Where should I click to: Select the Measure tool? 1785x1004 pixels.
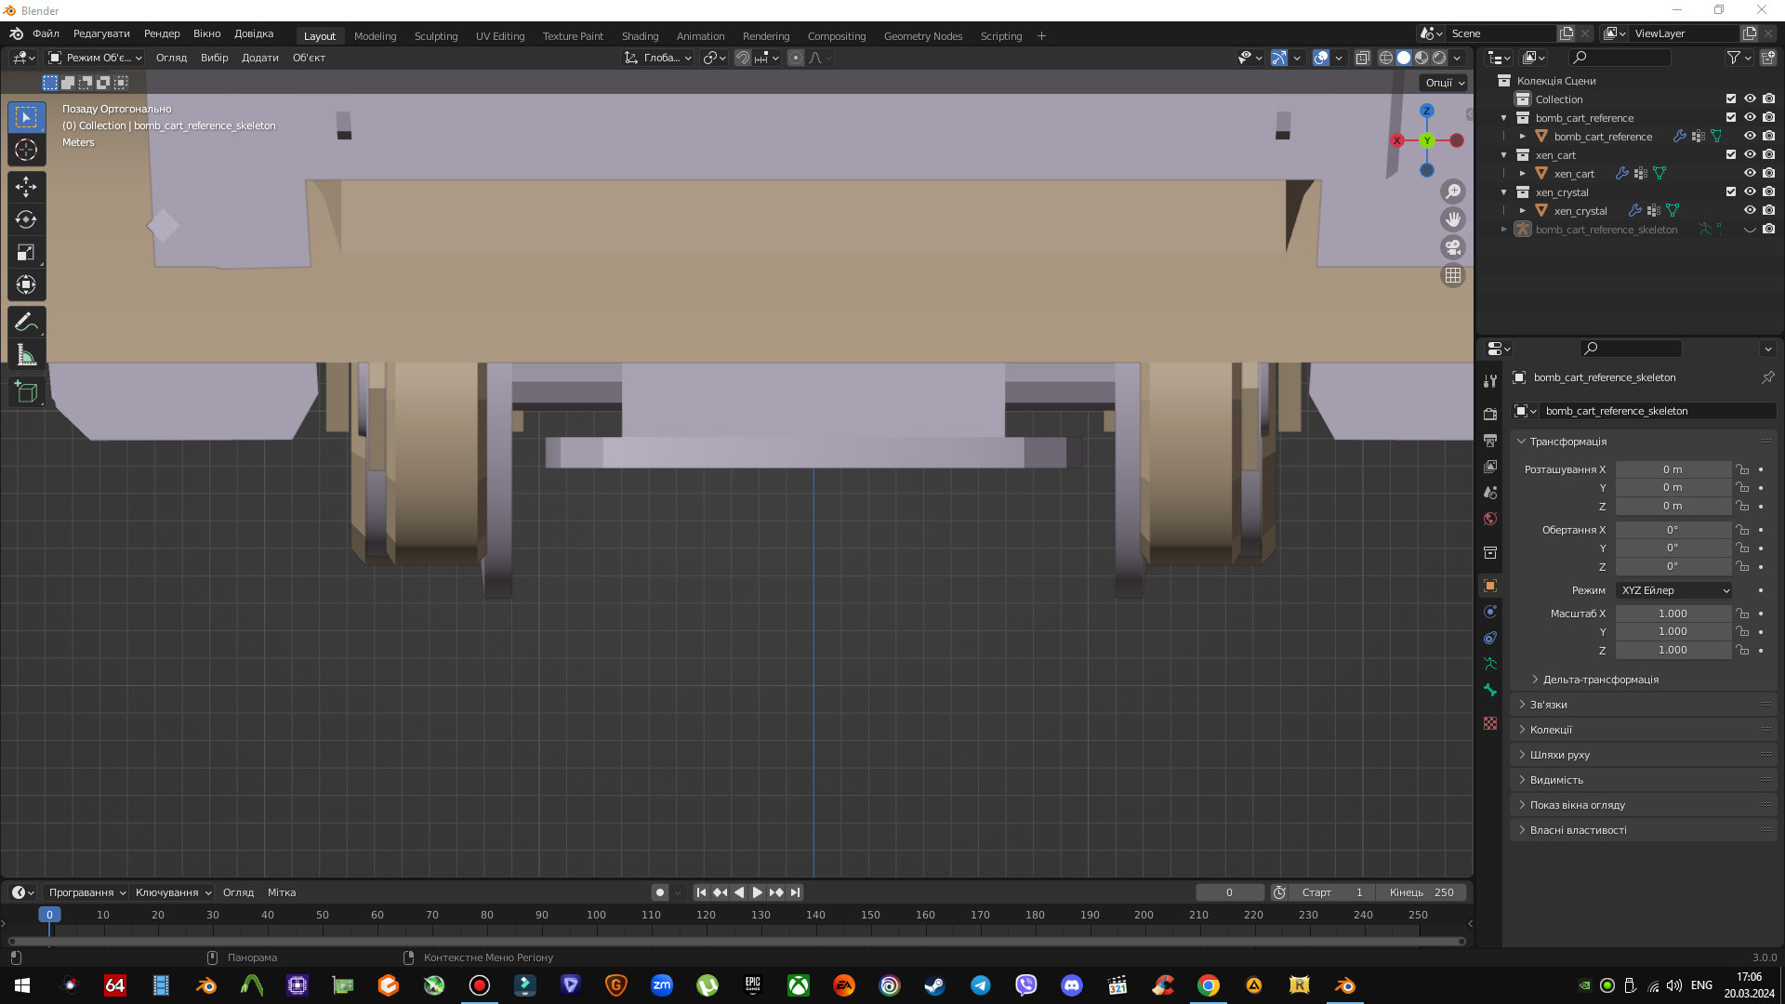[26, 354]
